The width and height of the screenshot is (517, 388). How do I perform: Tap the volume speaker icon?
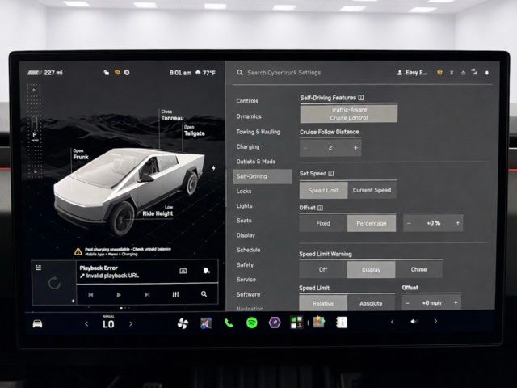(x=414, y=322)
